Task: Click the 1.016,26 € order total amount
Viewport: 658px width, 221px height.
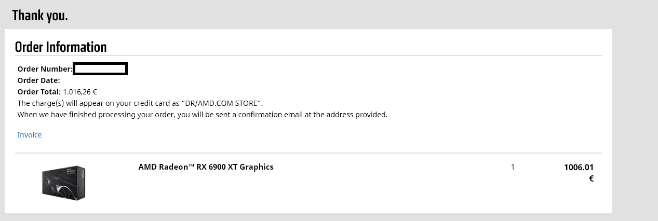Action: pyautogui.click(x=80, y=92)
